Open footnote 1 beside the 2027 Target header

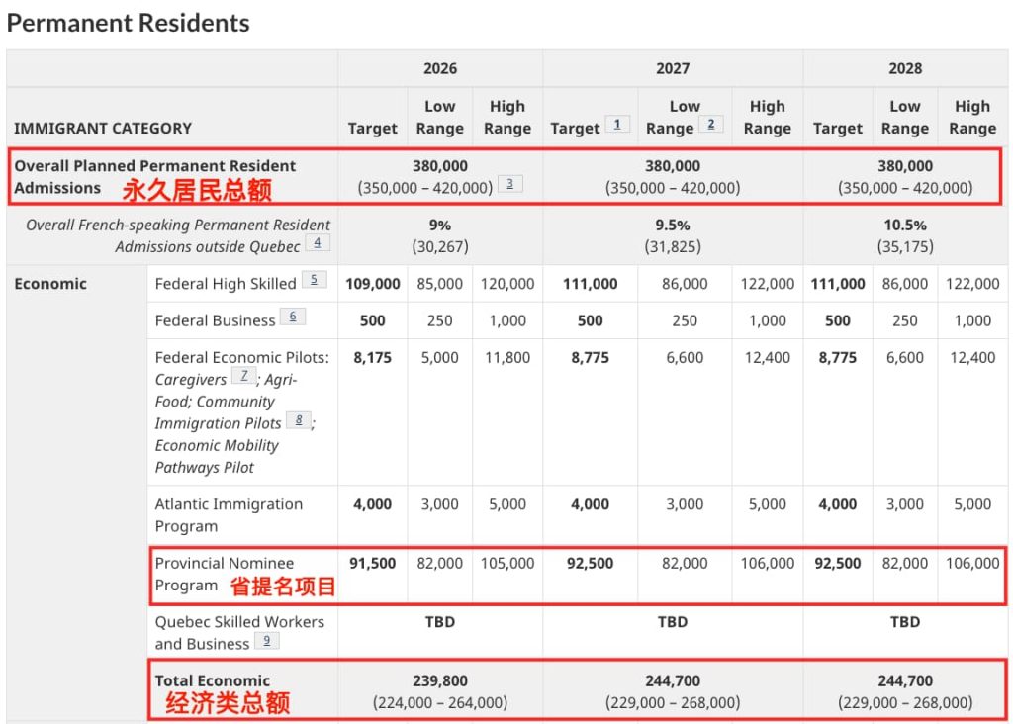coord(617,125)
